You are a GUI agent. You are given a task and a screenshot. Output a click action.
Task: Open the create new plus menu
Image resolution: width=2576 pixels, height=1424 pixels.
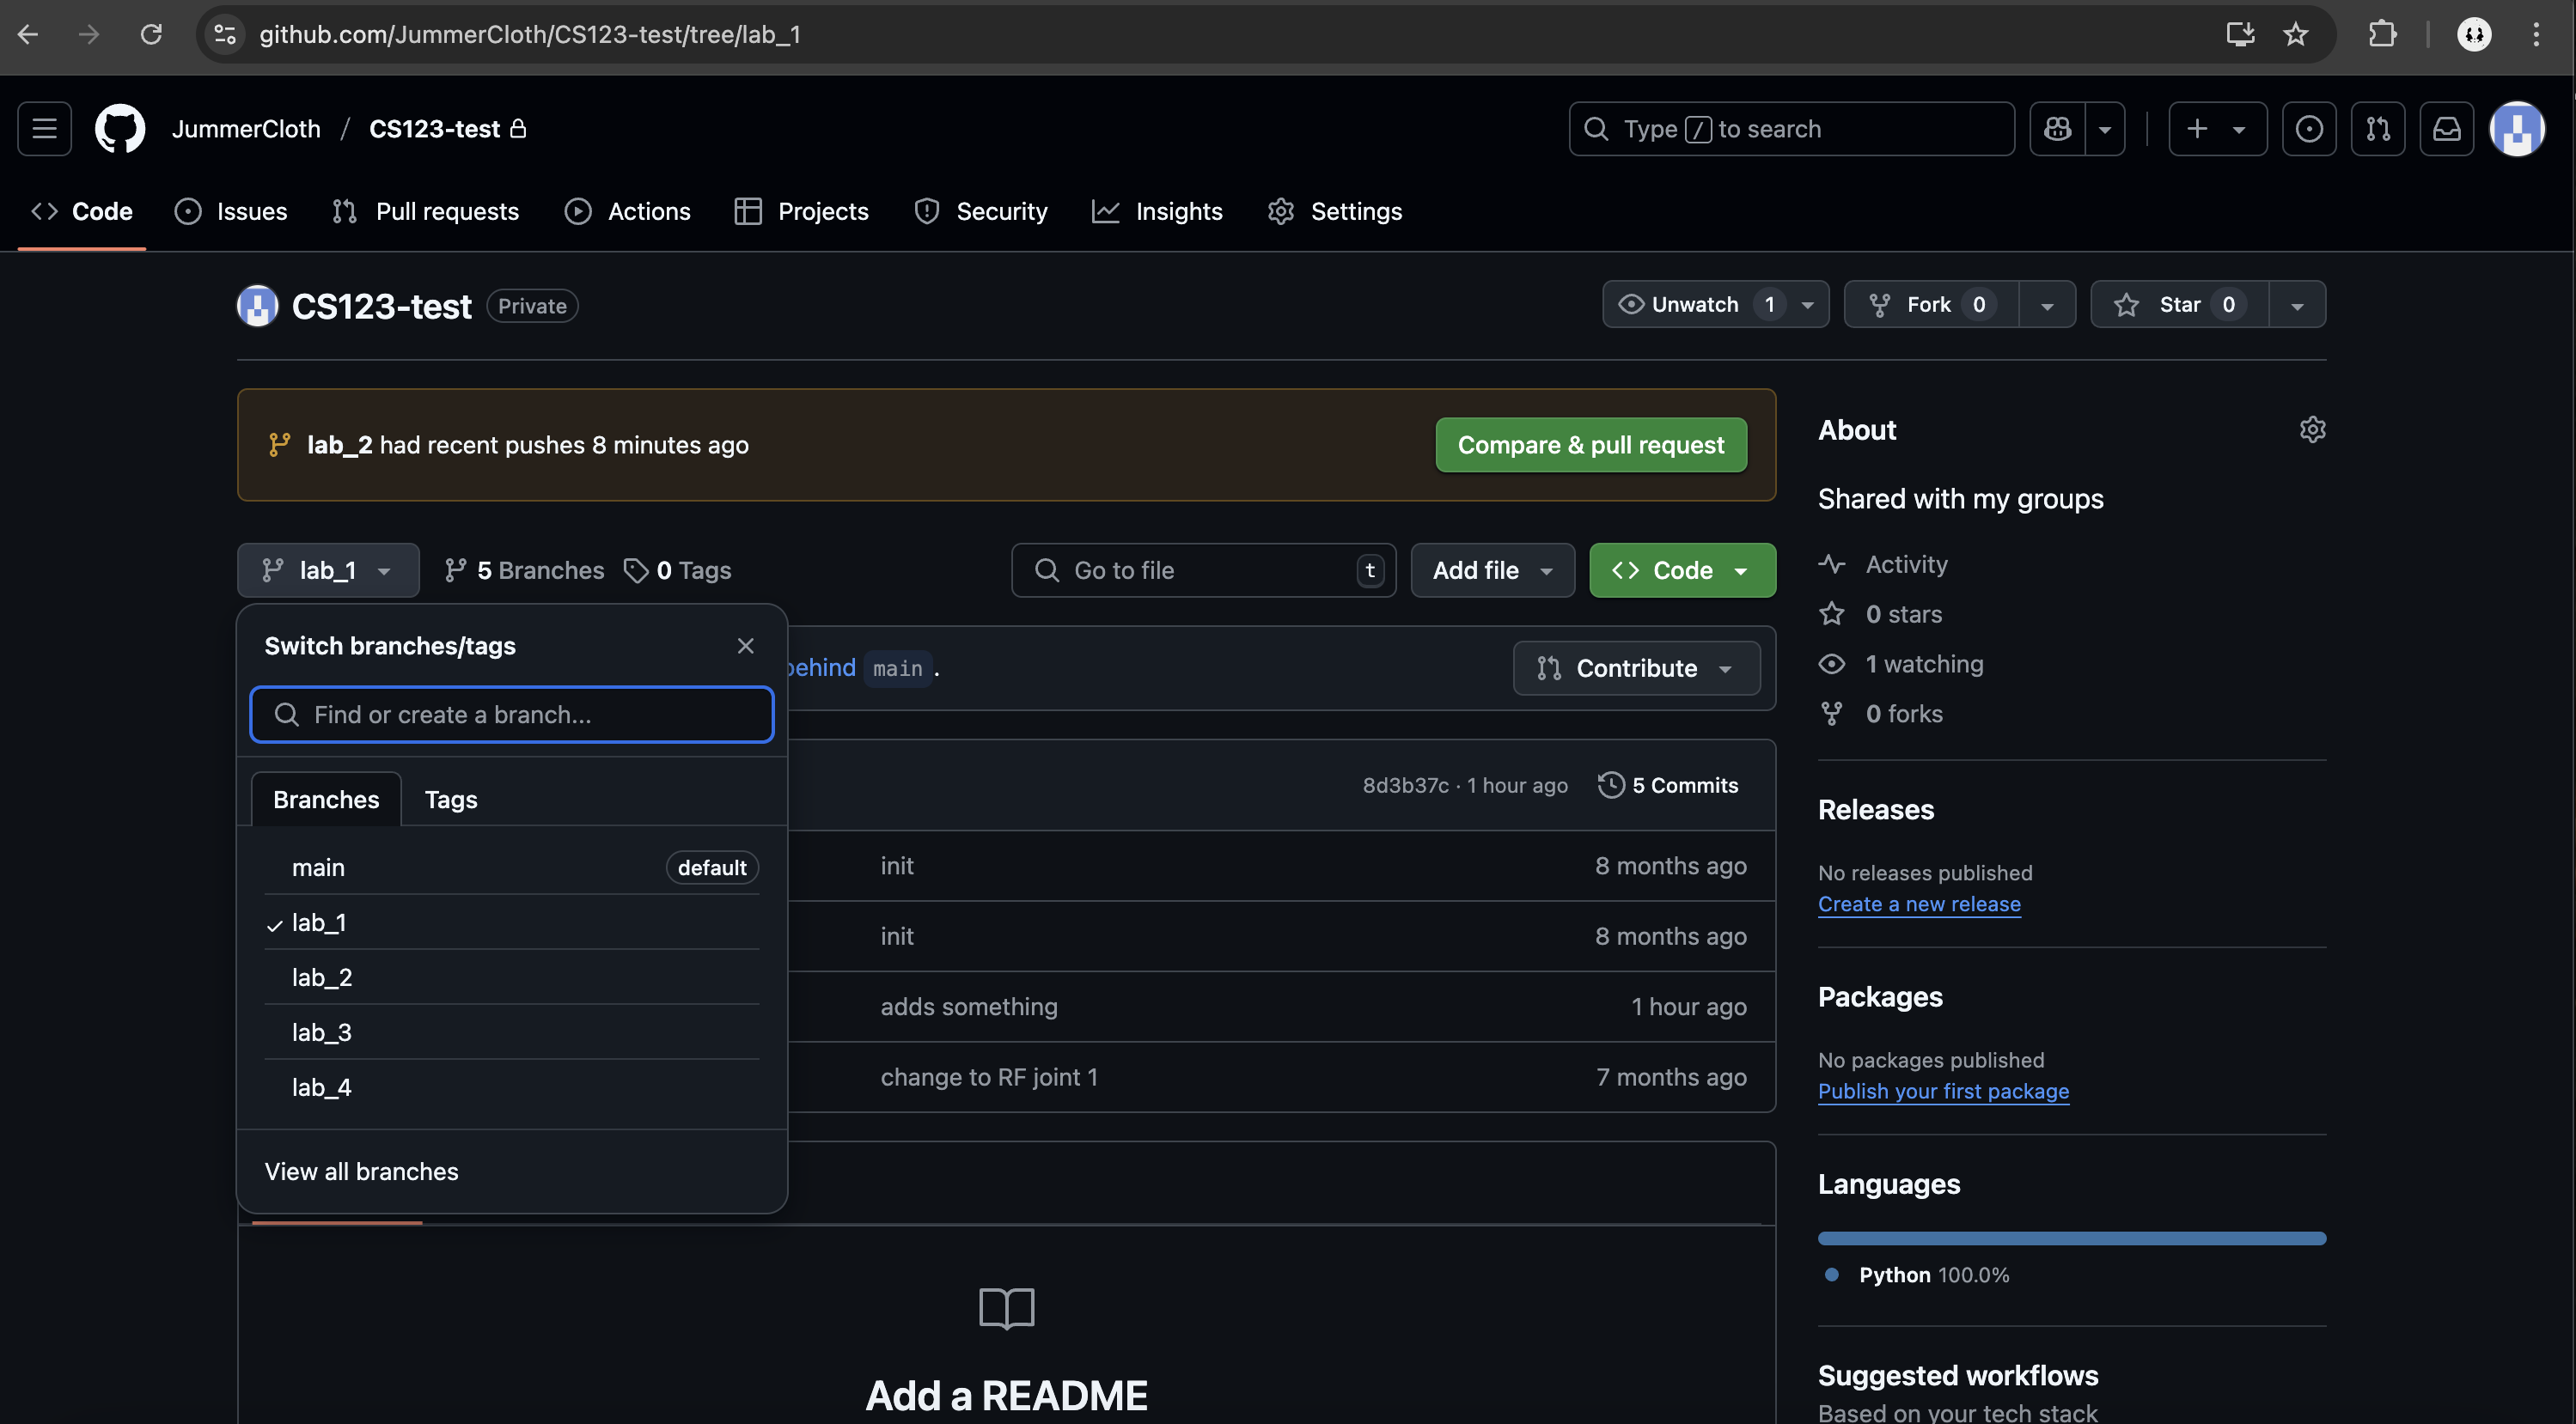pos(2217,129)
